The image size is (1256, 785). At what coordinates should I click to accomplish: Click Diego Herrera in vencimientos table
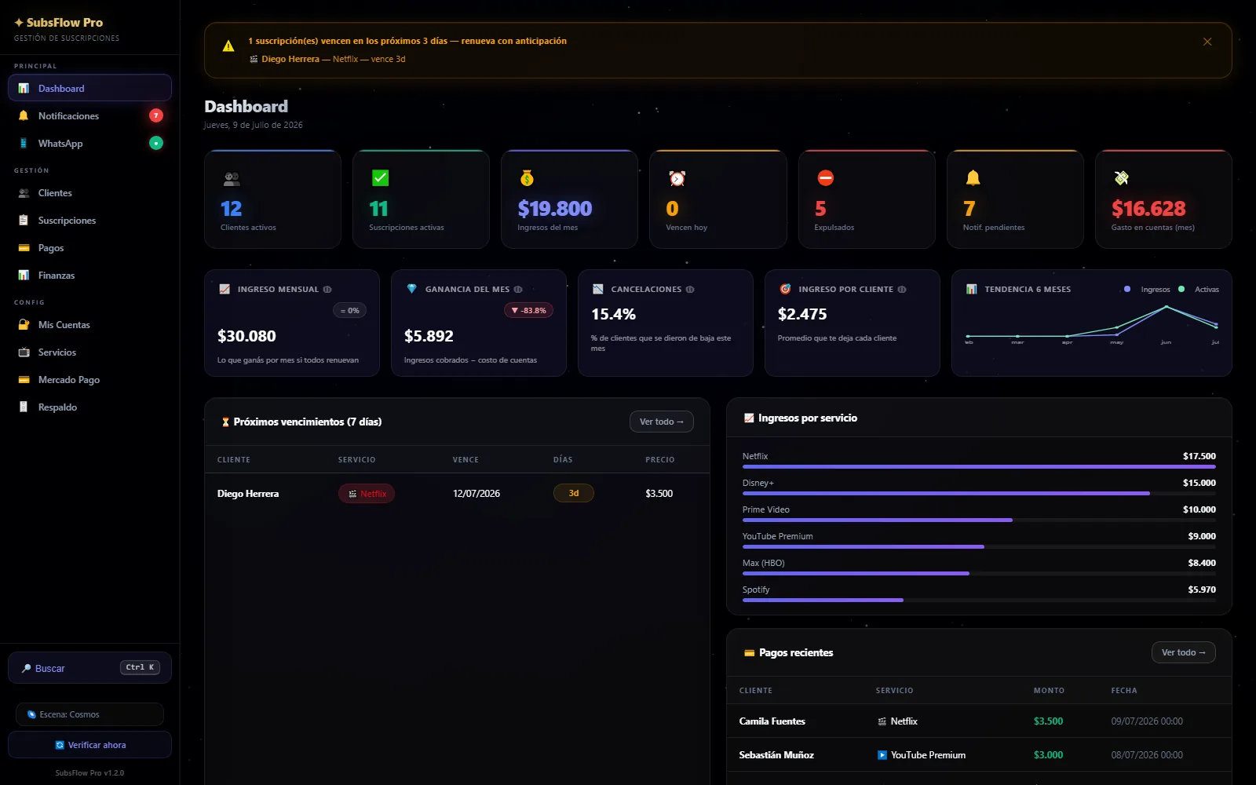click(x=248, y=494)
